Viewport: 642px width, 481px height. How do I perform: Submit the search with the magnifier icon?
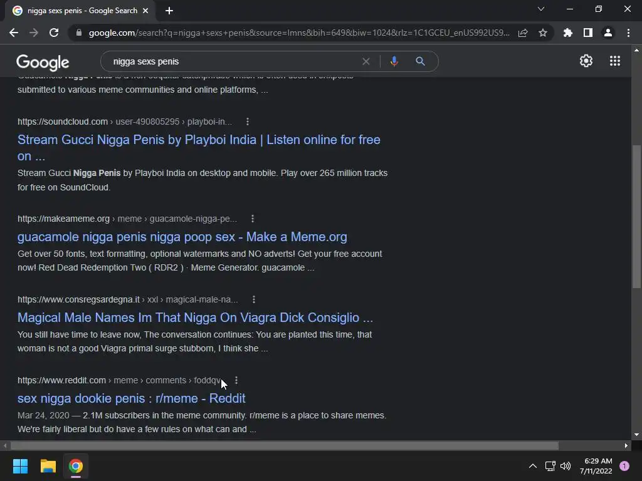(420, 61)
